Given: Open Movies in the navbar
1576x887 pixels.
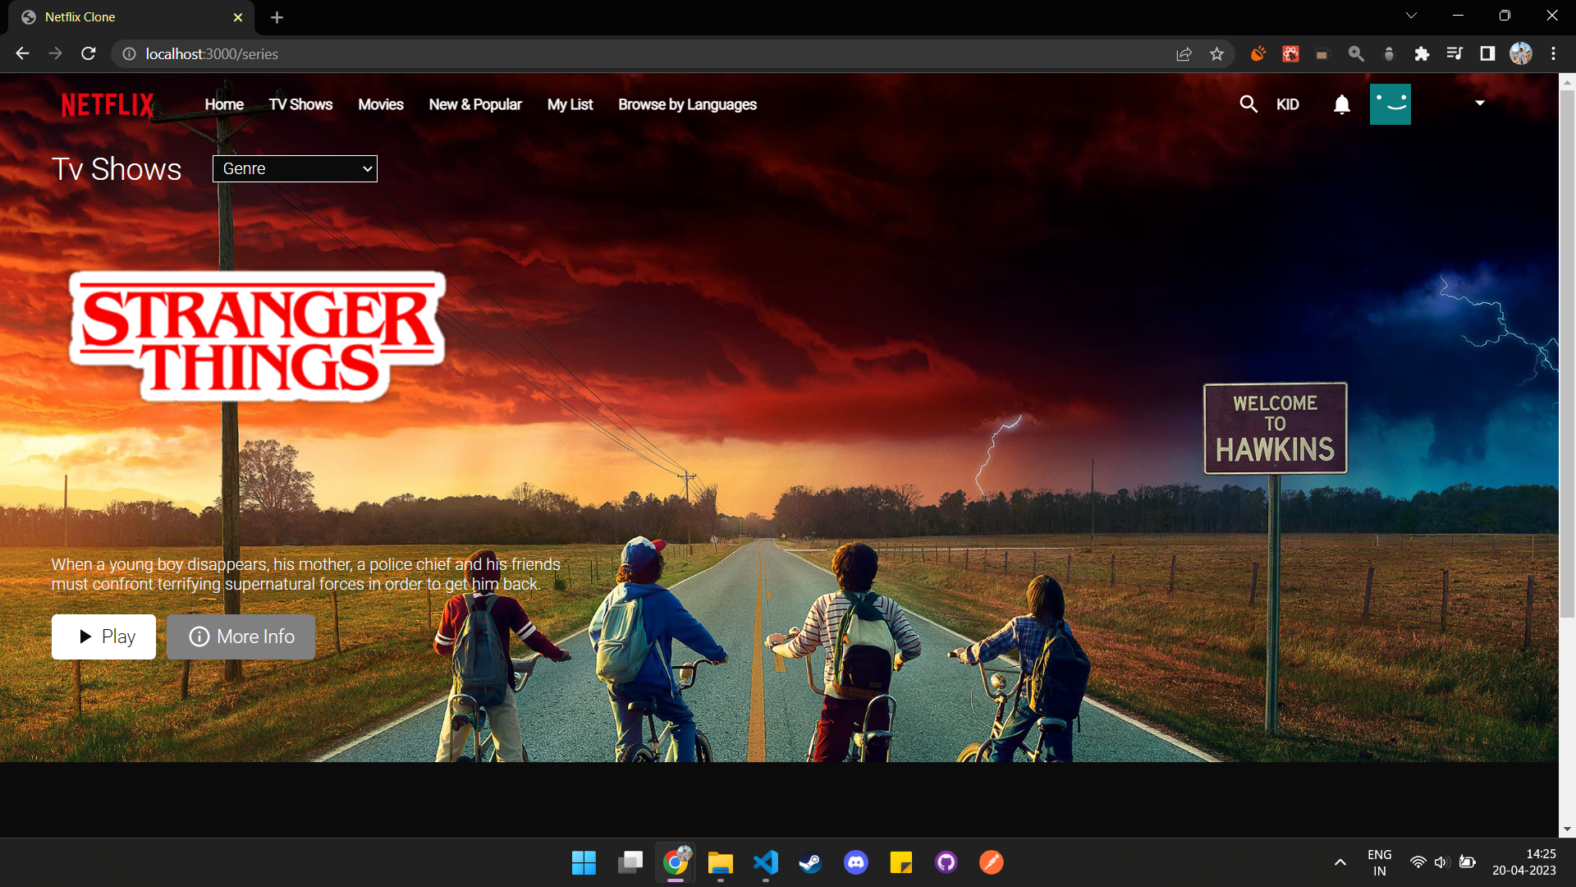Looking at the screenshot, I should pyautogui.click(x=381, y=104).
